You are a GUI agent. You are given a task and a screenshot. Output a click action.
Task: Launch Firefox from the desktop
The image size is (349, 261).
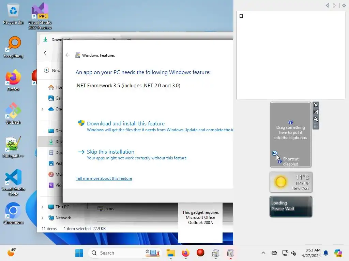tap(13, 80)
